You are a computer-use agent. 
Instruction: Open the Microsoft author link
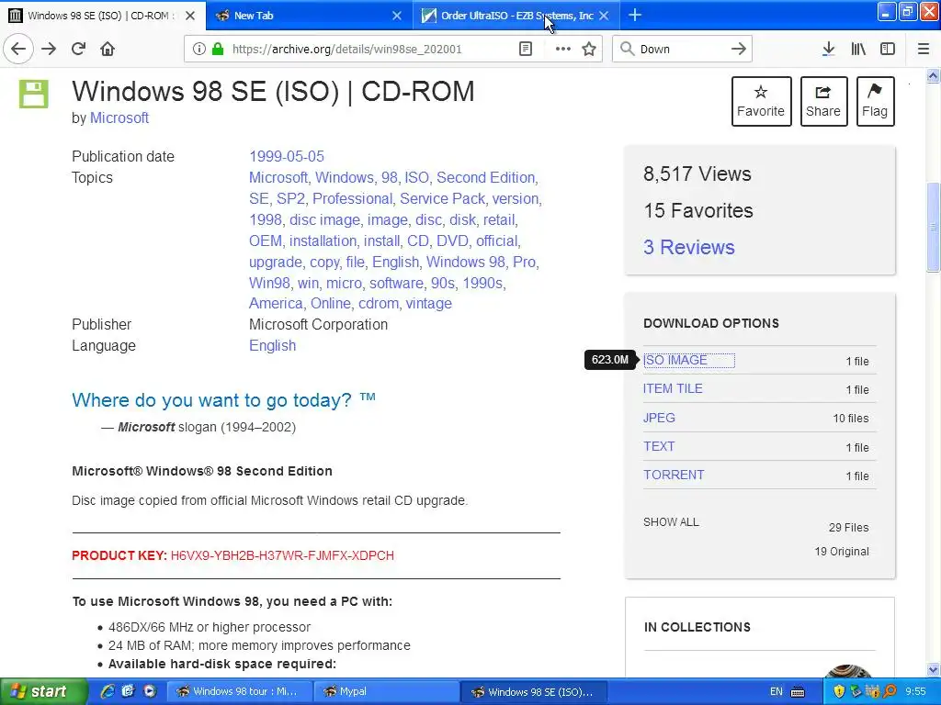[119, 118]
